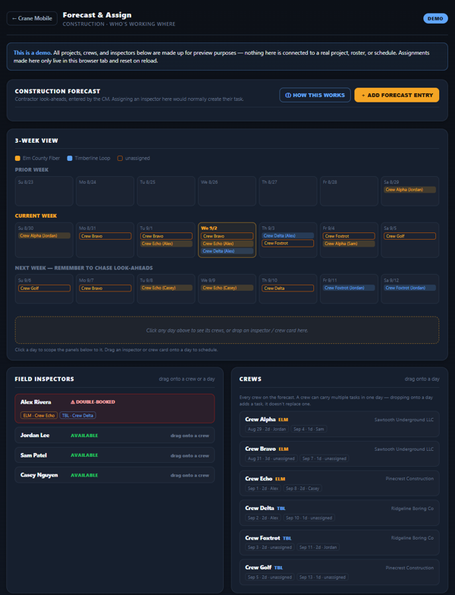Screen dimensions: 455x595
Task: Select Alex Rivera inspector card
Action: 115,408
